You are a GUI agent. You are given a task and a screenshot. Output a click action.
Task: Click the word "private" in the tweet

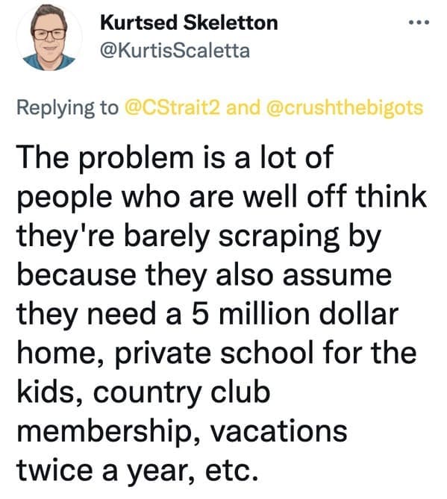point(163,354)
